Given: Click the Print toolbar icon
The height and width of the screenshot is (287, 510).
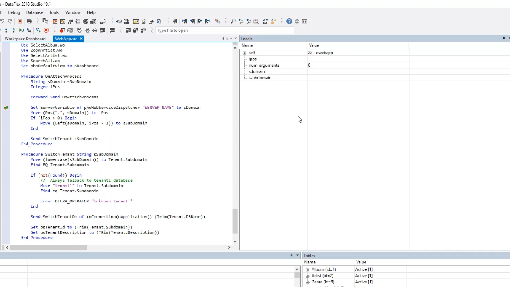Looking at the screenshot, I should point(29,21).
